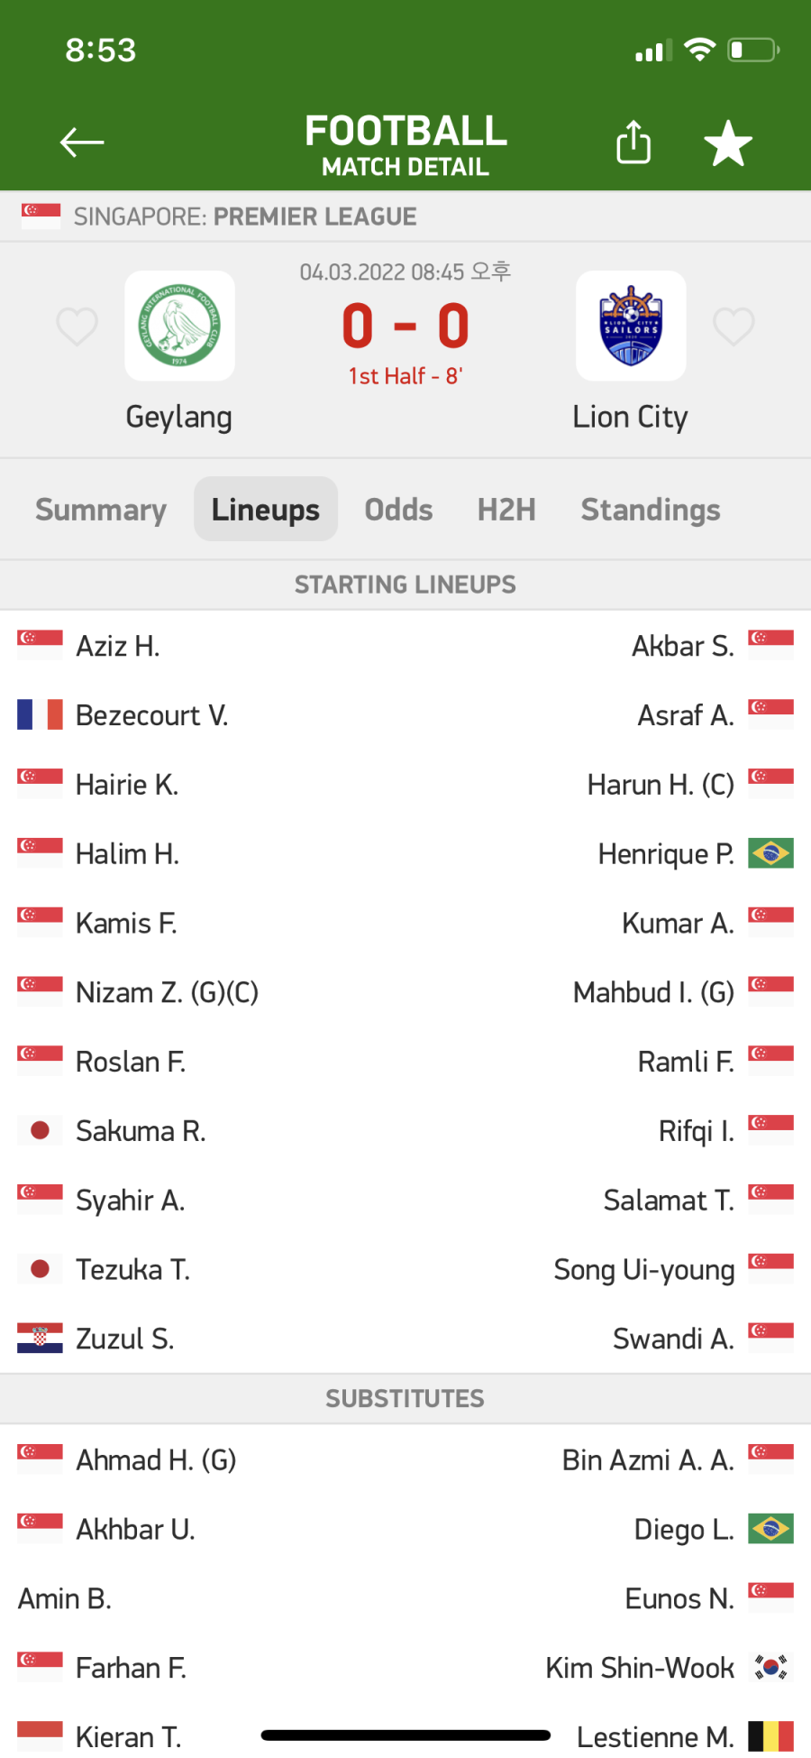
Task: Switch to the Summary tab
Action: (x=101, y=510)
